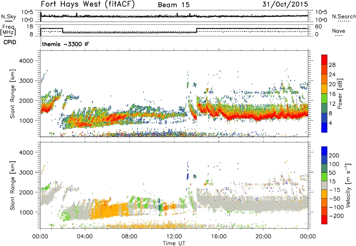
Task: Click the blue bottom of power colorbar
Action: click(x=324, y=127)
